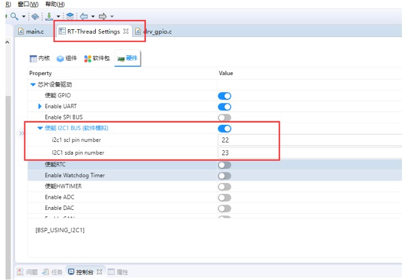The image size is (408, 280).
Task: Expand the Enable UART options
Action: click(x=40, y=106)
